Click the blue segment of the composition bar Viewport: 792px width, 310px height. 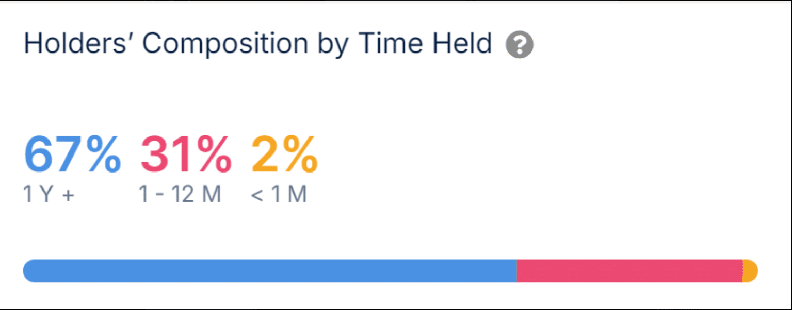click(270, 271)
